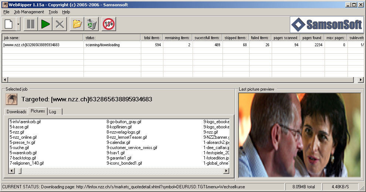Image resolution: width=366 pixels, height=192 pixels.
Task: Open the Job Management menu
Action: pyautogui.click(x=29, y=12)
